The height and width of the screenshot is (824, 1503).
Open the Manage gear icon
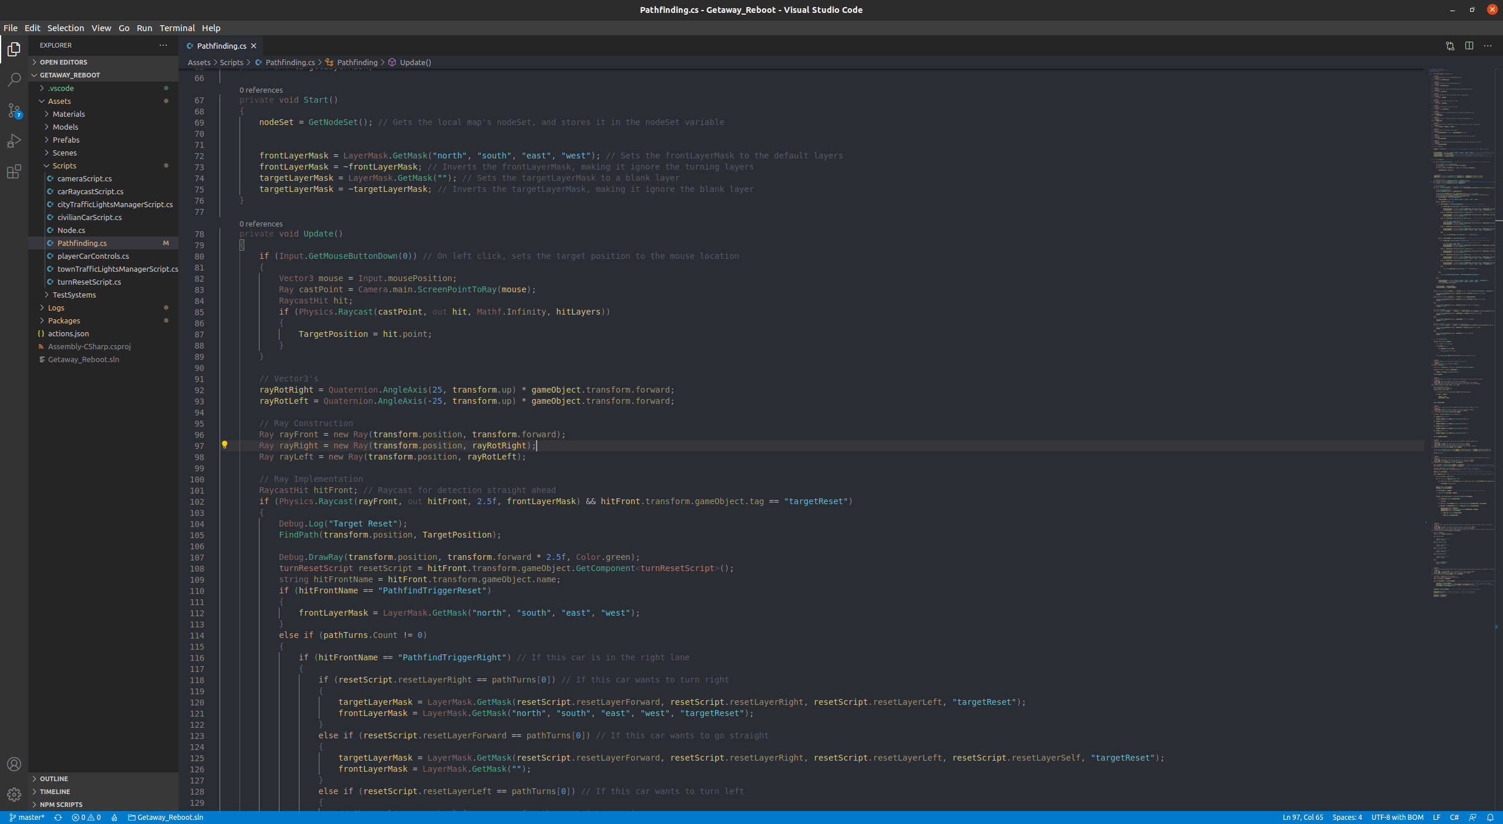pos(14,794)
